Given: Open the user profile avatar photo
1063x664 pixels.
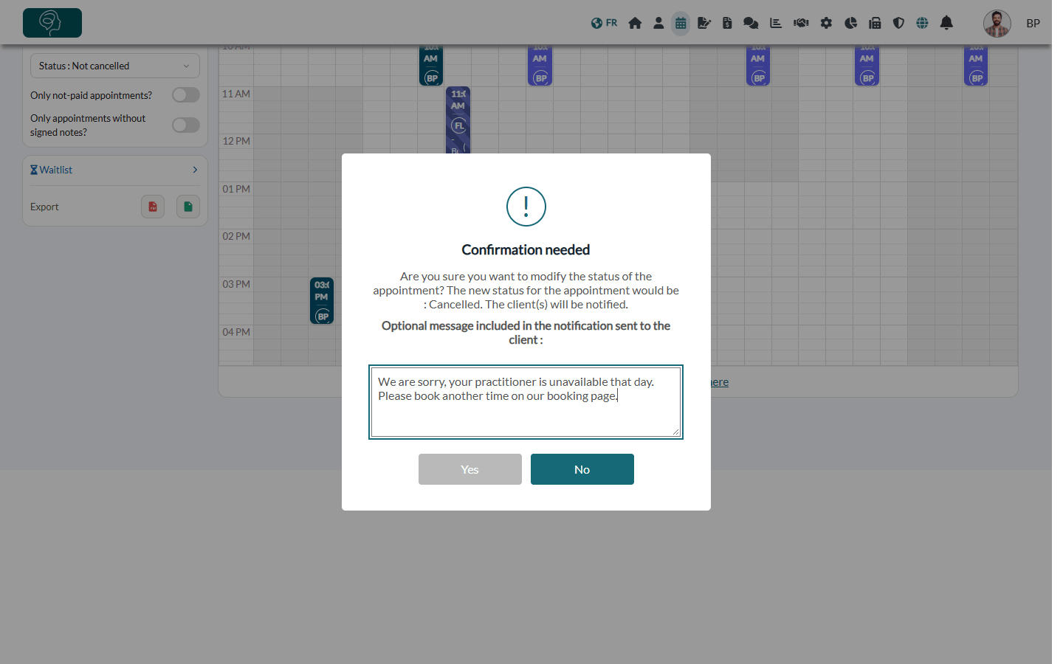Looking at the screenshot, I should point(997,24).
